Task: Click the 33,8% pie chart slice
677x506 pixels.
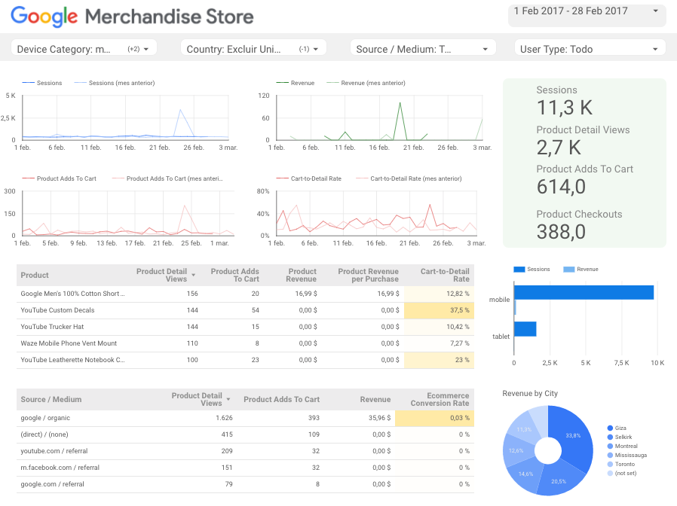Action: click(574, 436)
